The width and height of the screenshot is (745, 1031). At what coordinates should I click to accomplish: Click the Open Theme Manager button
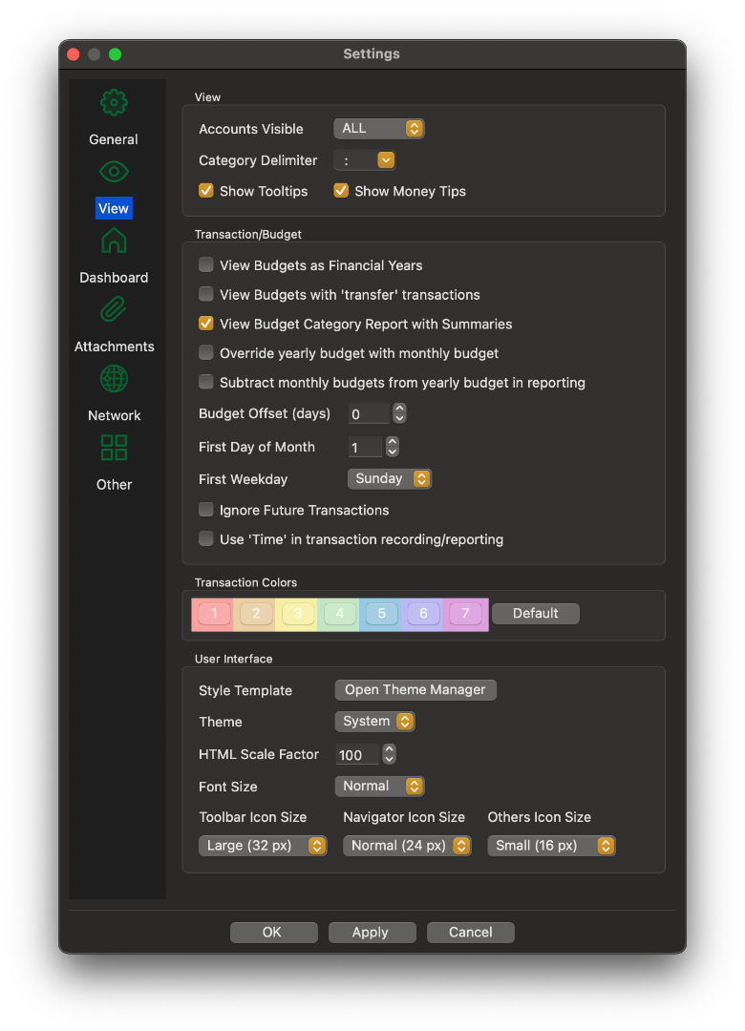pos(415,690)
